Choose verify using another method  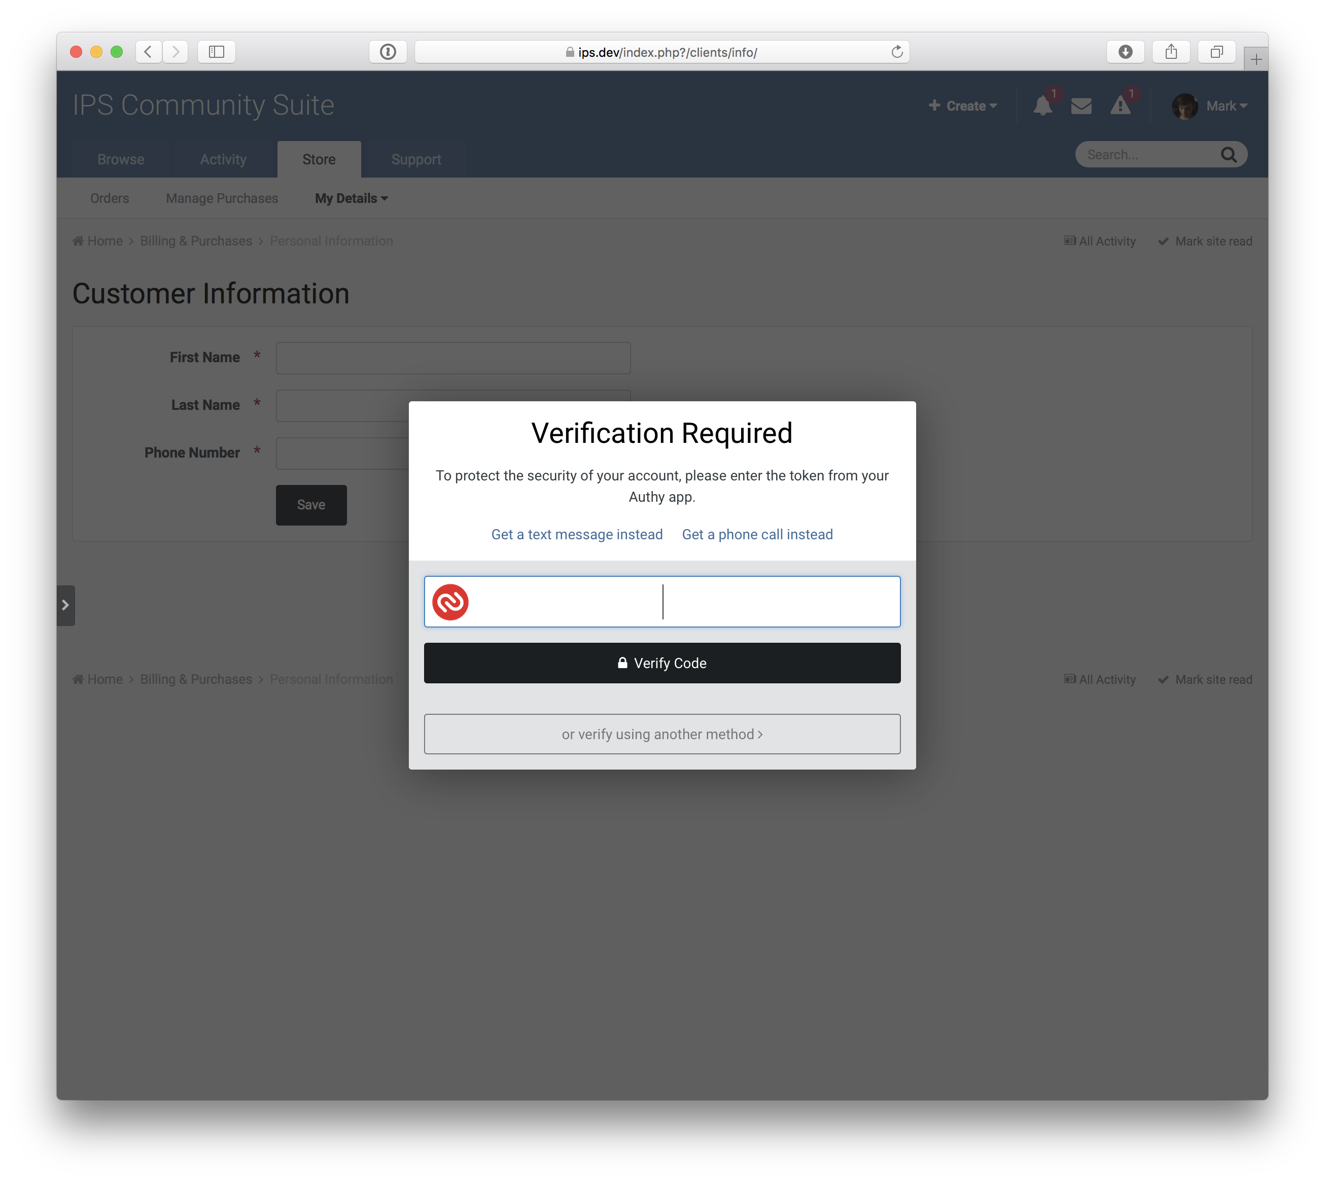[662, 735]
